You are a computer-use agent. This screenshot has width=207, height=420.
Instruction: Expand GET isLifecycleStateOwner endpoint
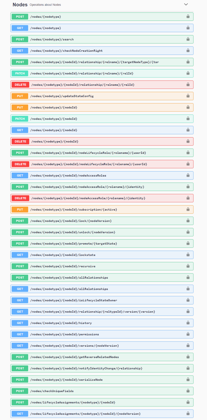click(102, 300)
